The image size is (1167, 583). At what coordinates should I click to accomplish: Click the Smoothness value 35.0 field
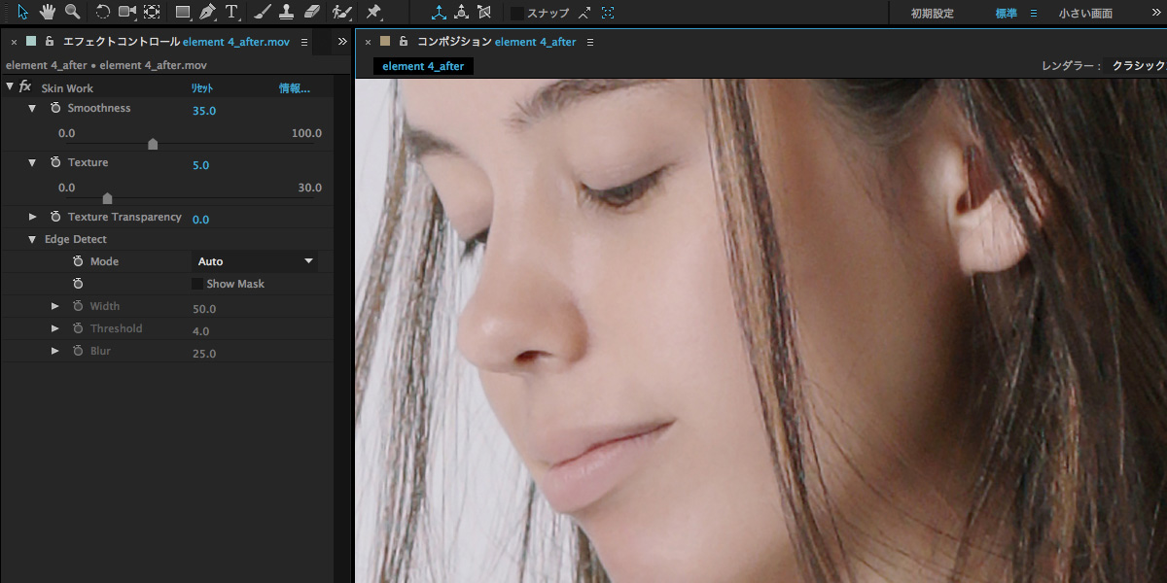[x=204, y=111]
